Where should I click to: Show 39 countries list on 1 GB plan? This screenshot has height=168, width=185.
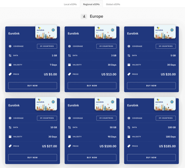(47, 46)
